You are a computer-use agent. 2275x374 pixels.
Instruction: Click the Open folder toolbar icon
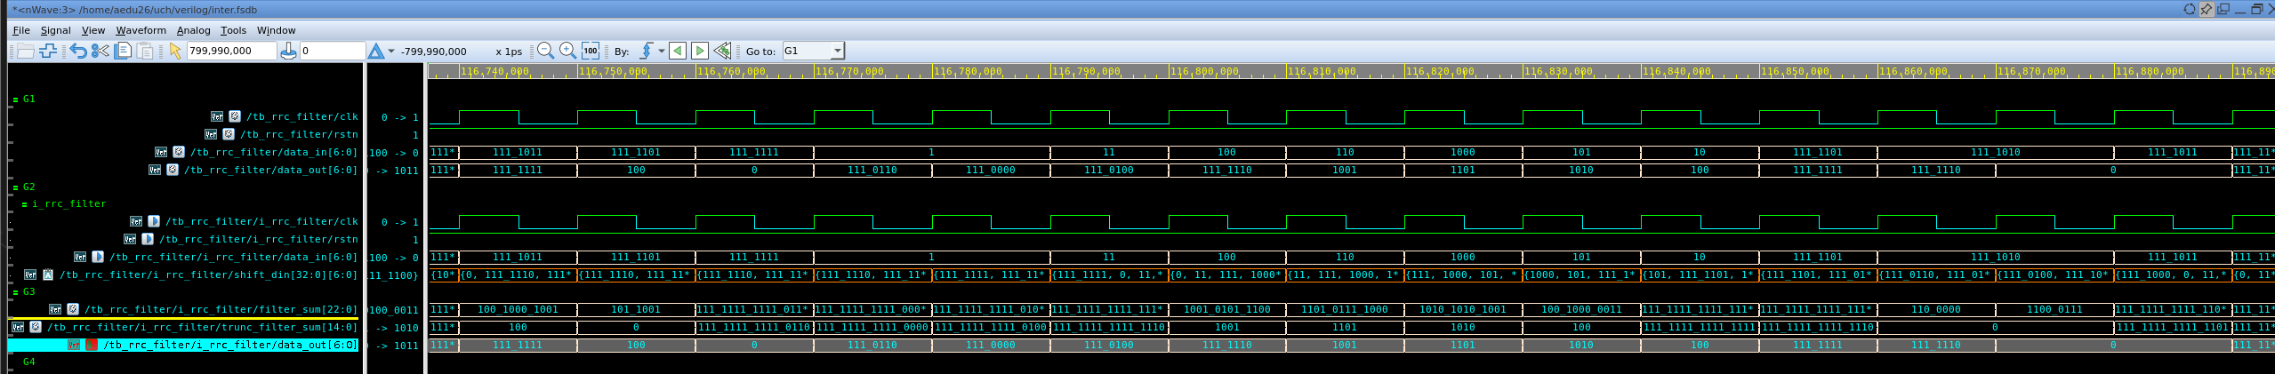coord(26,51)
